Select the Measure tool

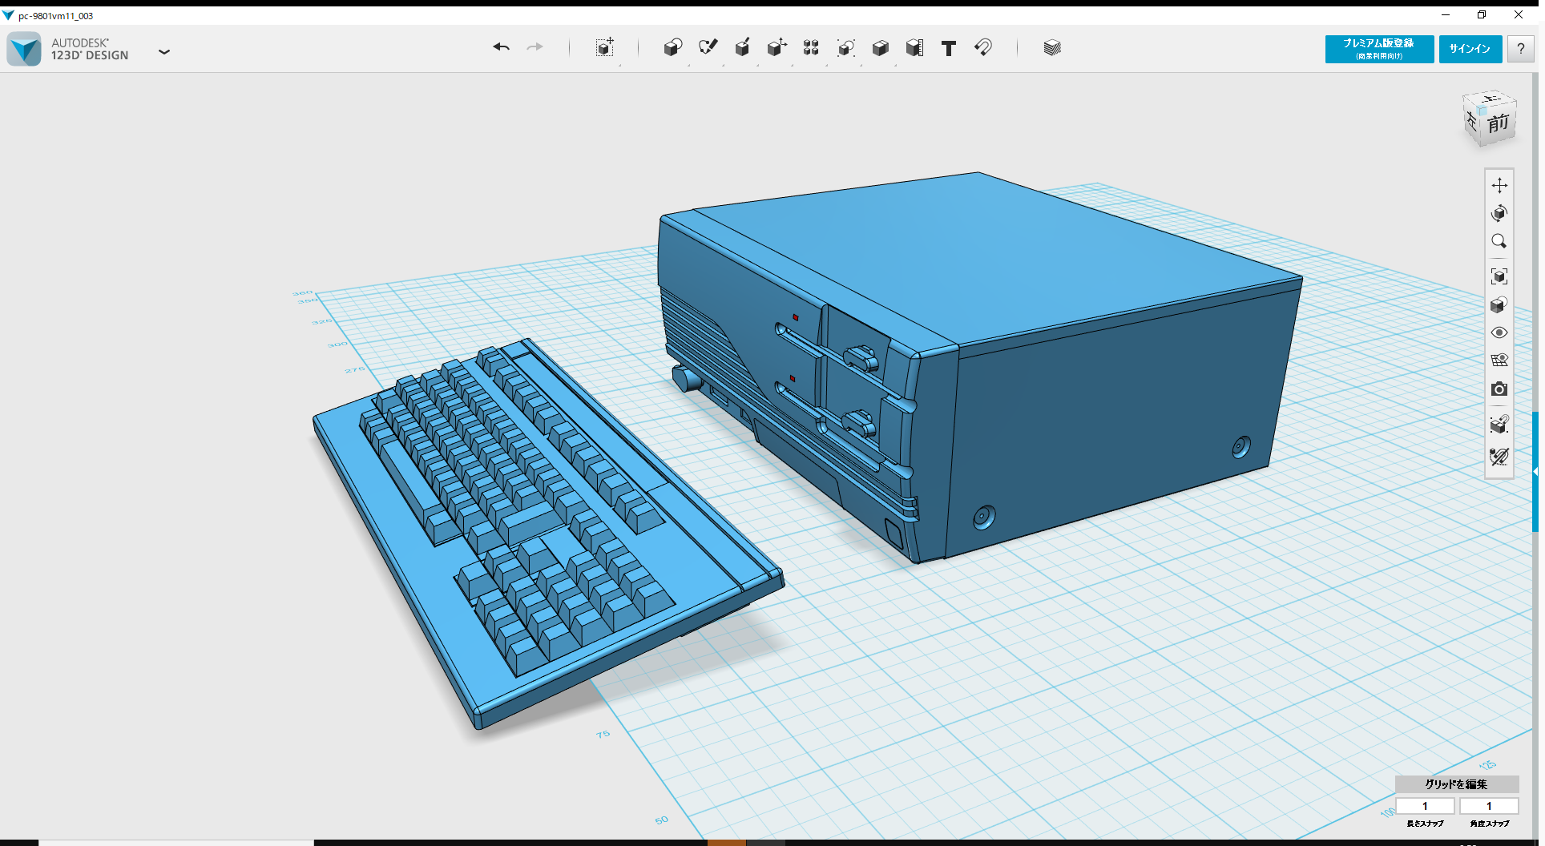pos(915,48)
